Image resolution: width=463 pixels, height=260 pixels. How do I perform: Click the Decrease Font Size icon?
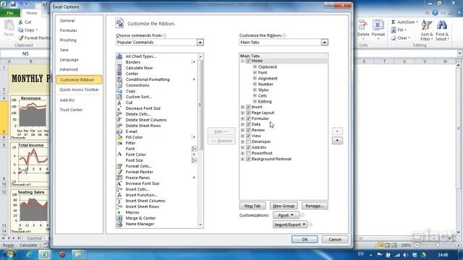(x=119, y=108)
